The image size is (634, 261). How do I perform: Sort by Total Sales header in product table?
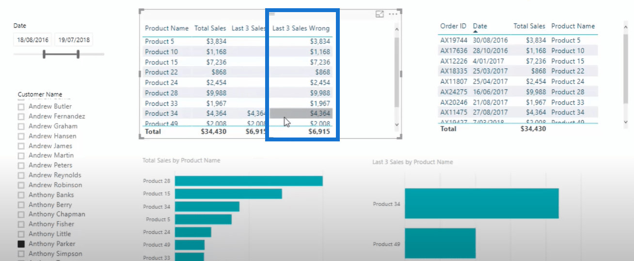pos(210,29)
